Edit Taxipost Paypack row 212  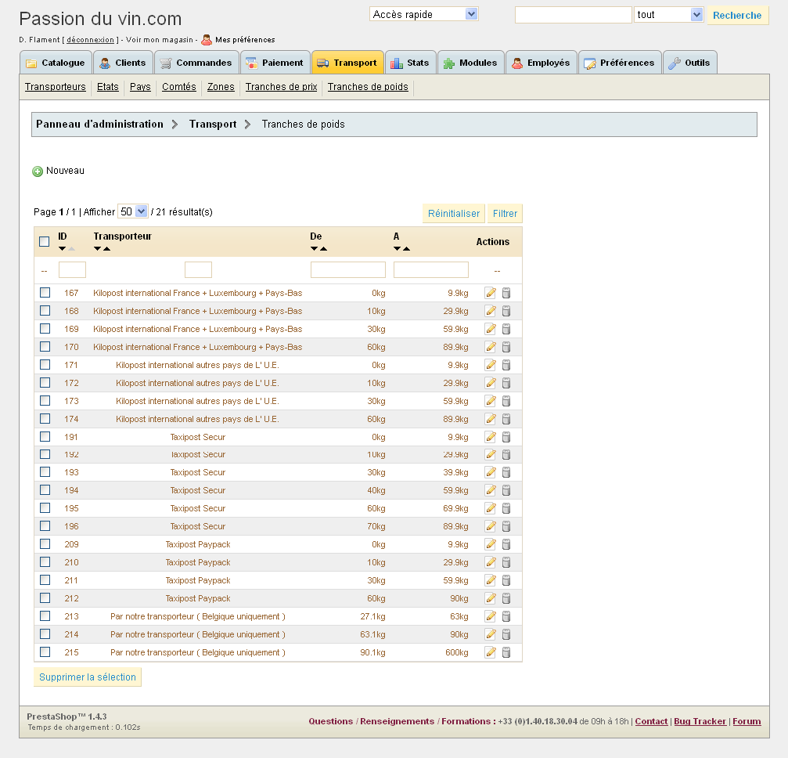[491, 598]
